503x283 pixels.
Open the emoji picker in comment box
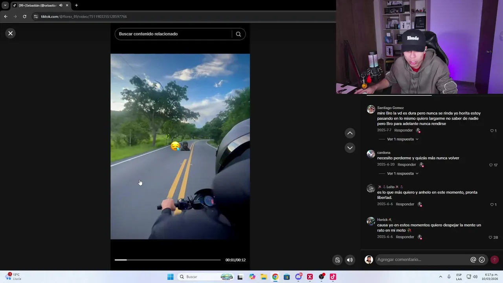tap(482, 260)
